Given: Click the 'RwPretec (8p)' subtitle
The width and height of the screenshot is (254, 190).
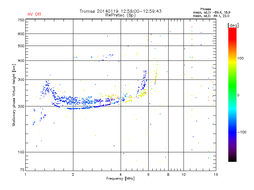Looking at the screenshot, I should [x=120, y=15].
